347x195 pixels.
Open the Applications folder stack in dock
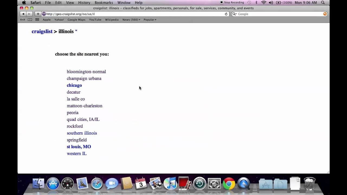pos(266,184)
